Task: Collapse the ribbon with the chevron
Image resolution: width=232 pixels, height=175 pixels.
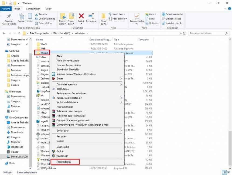Action: click(x=225, y=9)
